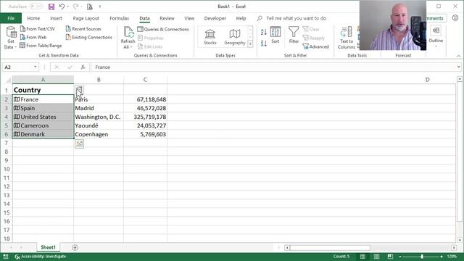The height and width of the screenshot is (261, 464).
Task: Open the Get Data menu
Action: pos(11,37)
